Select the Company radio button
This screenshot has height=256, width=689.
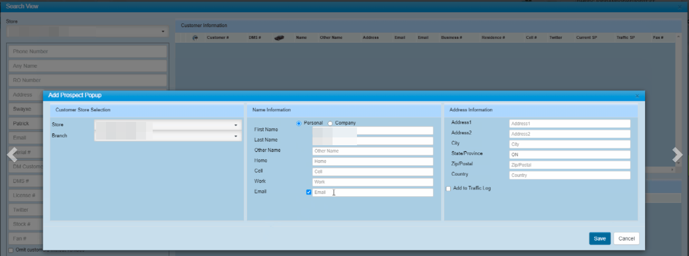click(330, 123)
